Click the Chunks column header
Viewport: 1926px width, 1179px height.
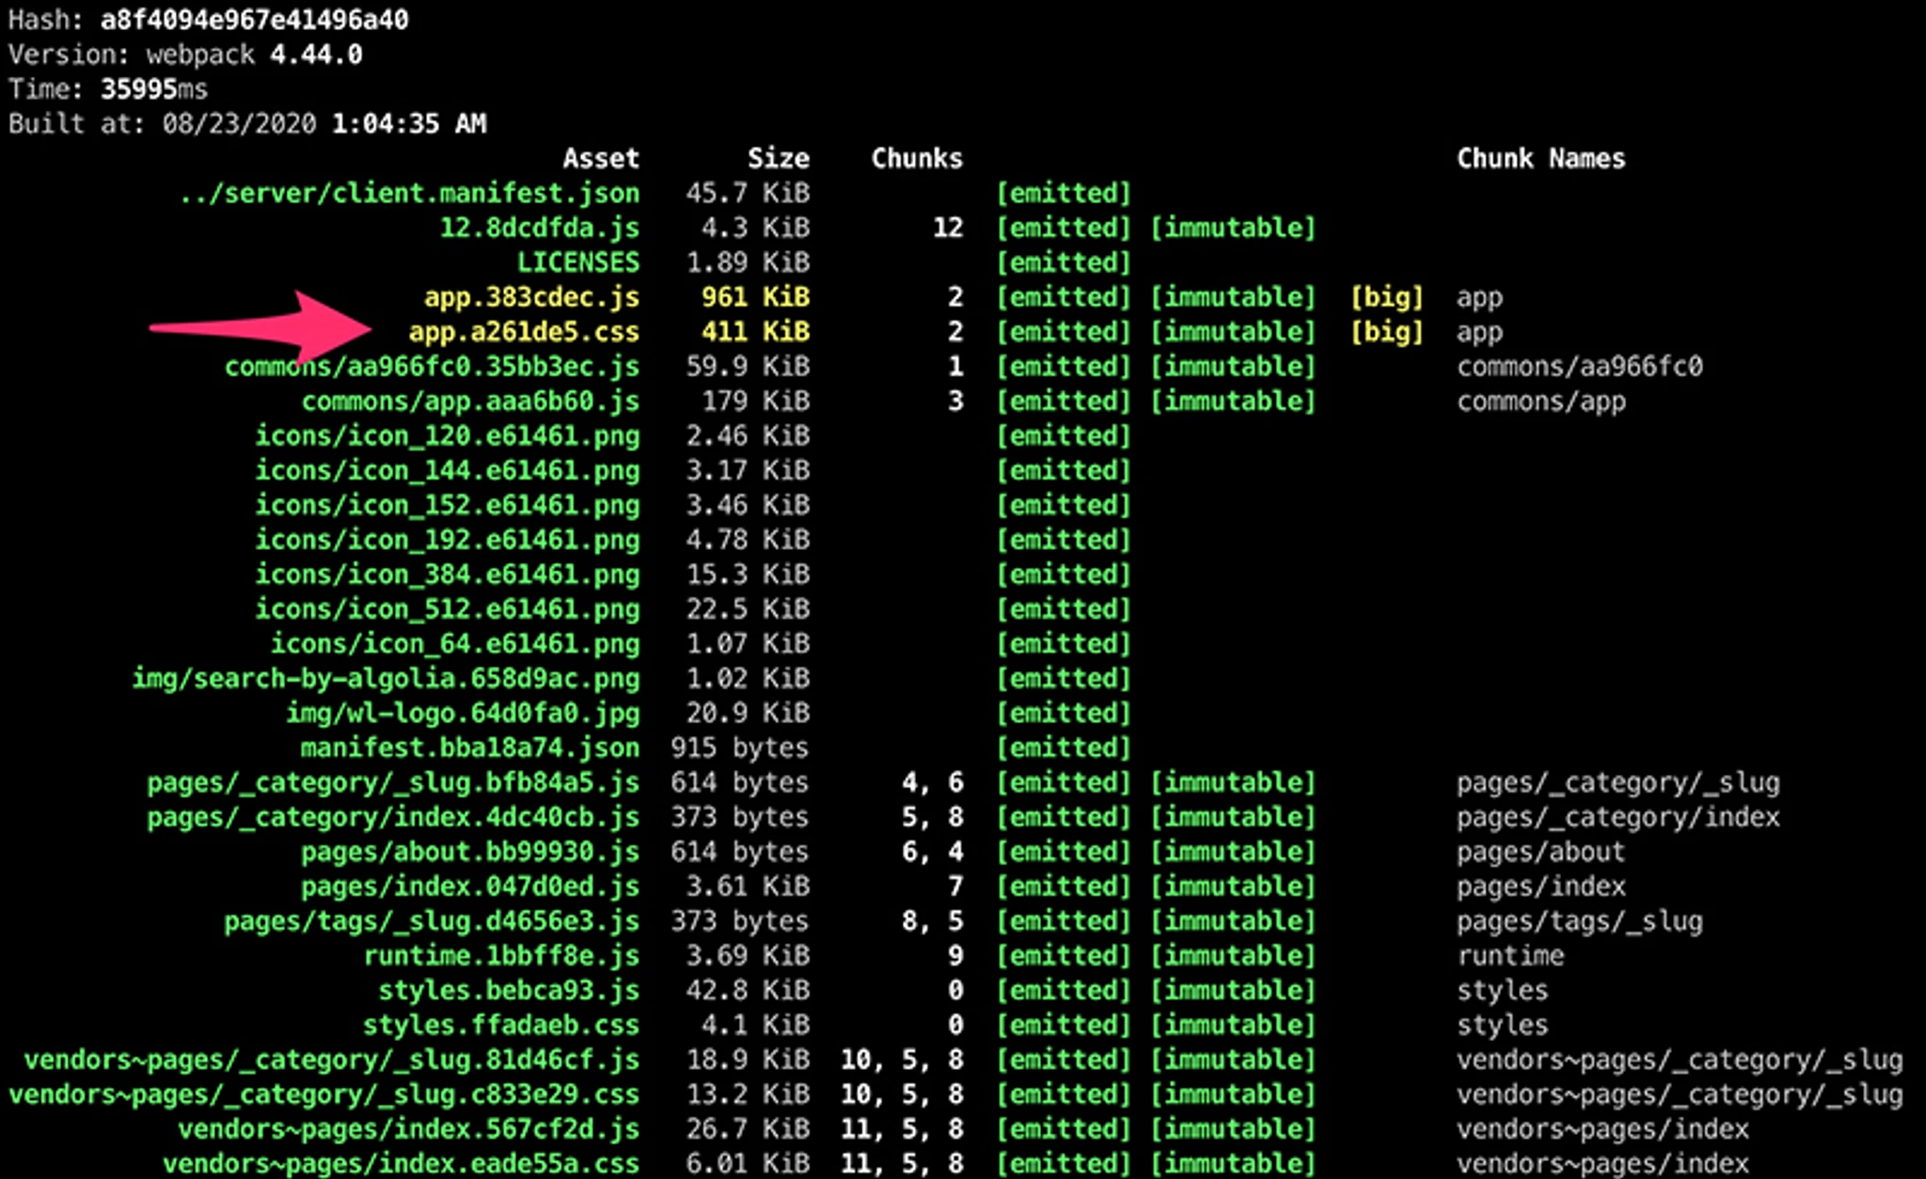pos(917,158)
